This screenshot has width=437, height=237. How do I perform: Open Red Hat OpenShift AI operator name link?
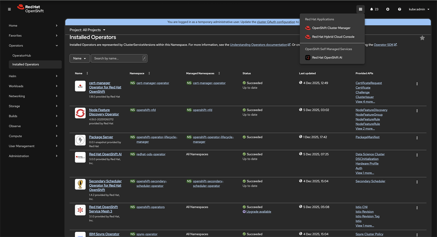tap(105, 154)
